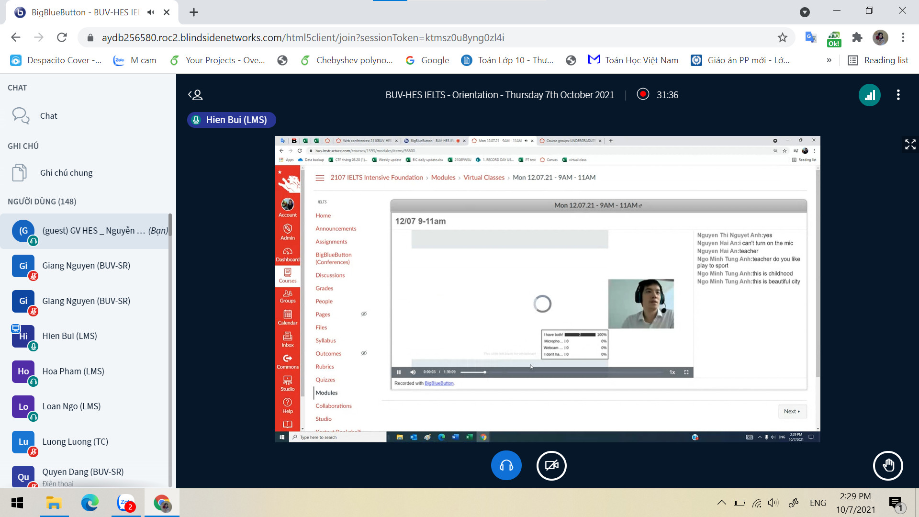The image size is (919, 517).
Task: Click the Canvas Help icon in shared screen
Action: [x=288, y=406]
